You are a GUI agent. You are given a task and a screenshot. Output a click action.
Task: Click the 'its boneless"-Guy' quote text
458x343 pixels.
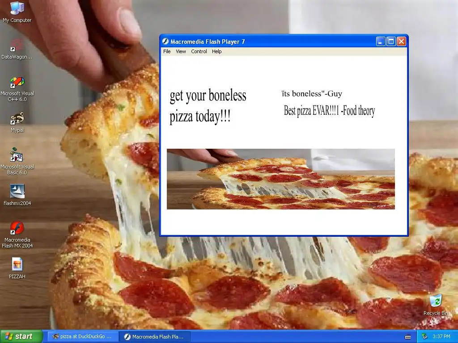pos(312,94)
